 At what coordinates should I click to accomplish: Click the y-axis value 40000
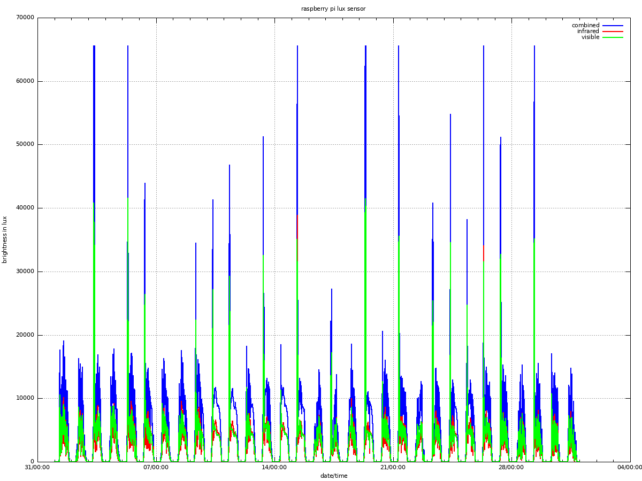tap(26, 208)
